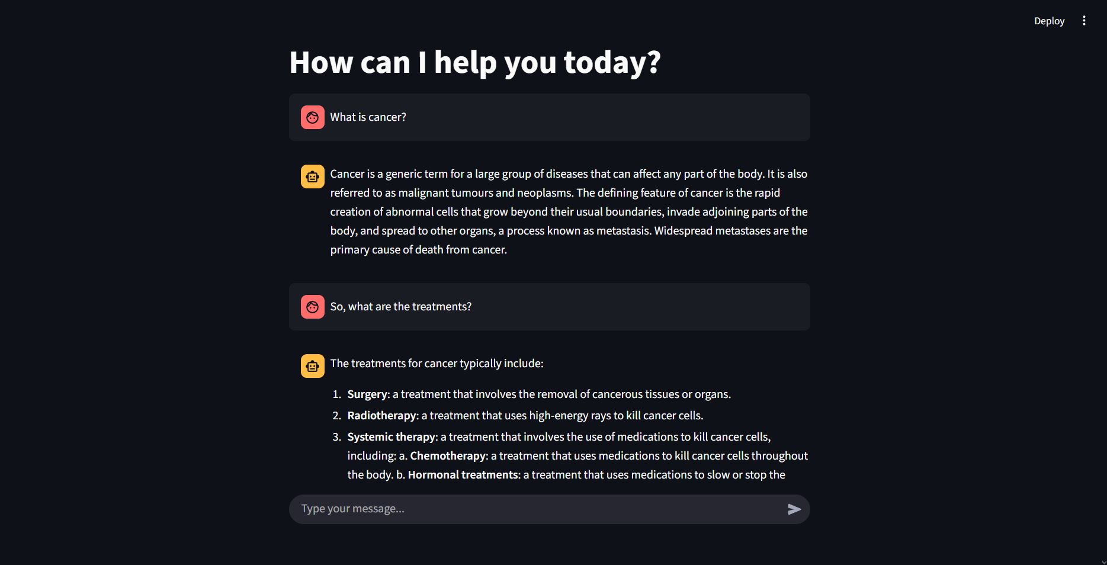Viewport: 1107px width, 565px height.
Task: Click the user avatar beside the treatments question
Action: coord(312,307)
